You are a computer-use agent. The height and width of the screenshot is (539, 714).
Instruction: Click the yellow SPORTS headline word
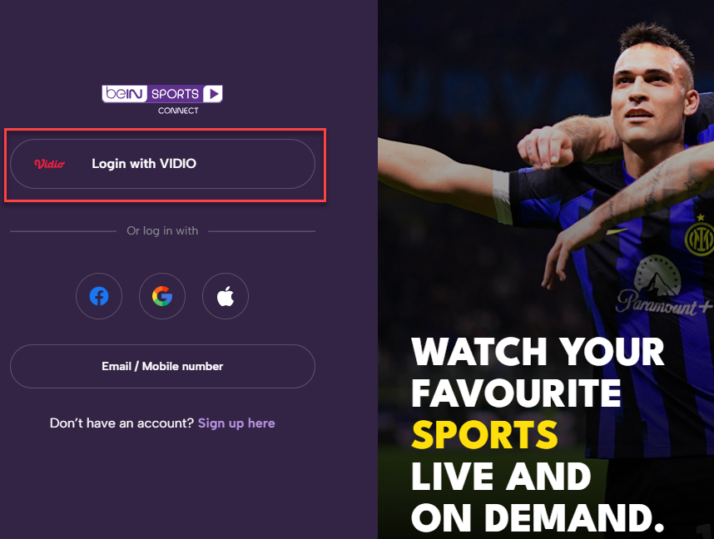(x=485, y=435)
